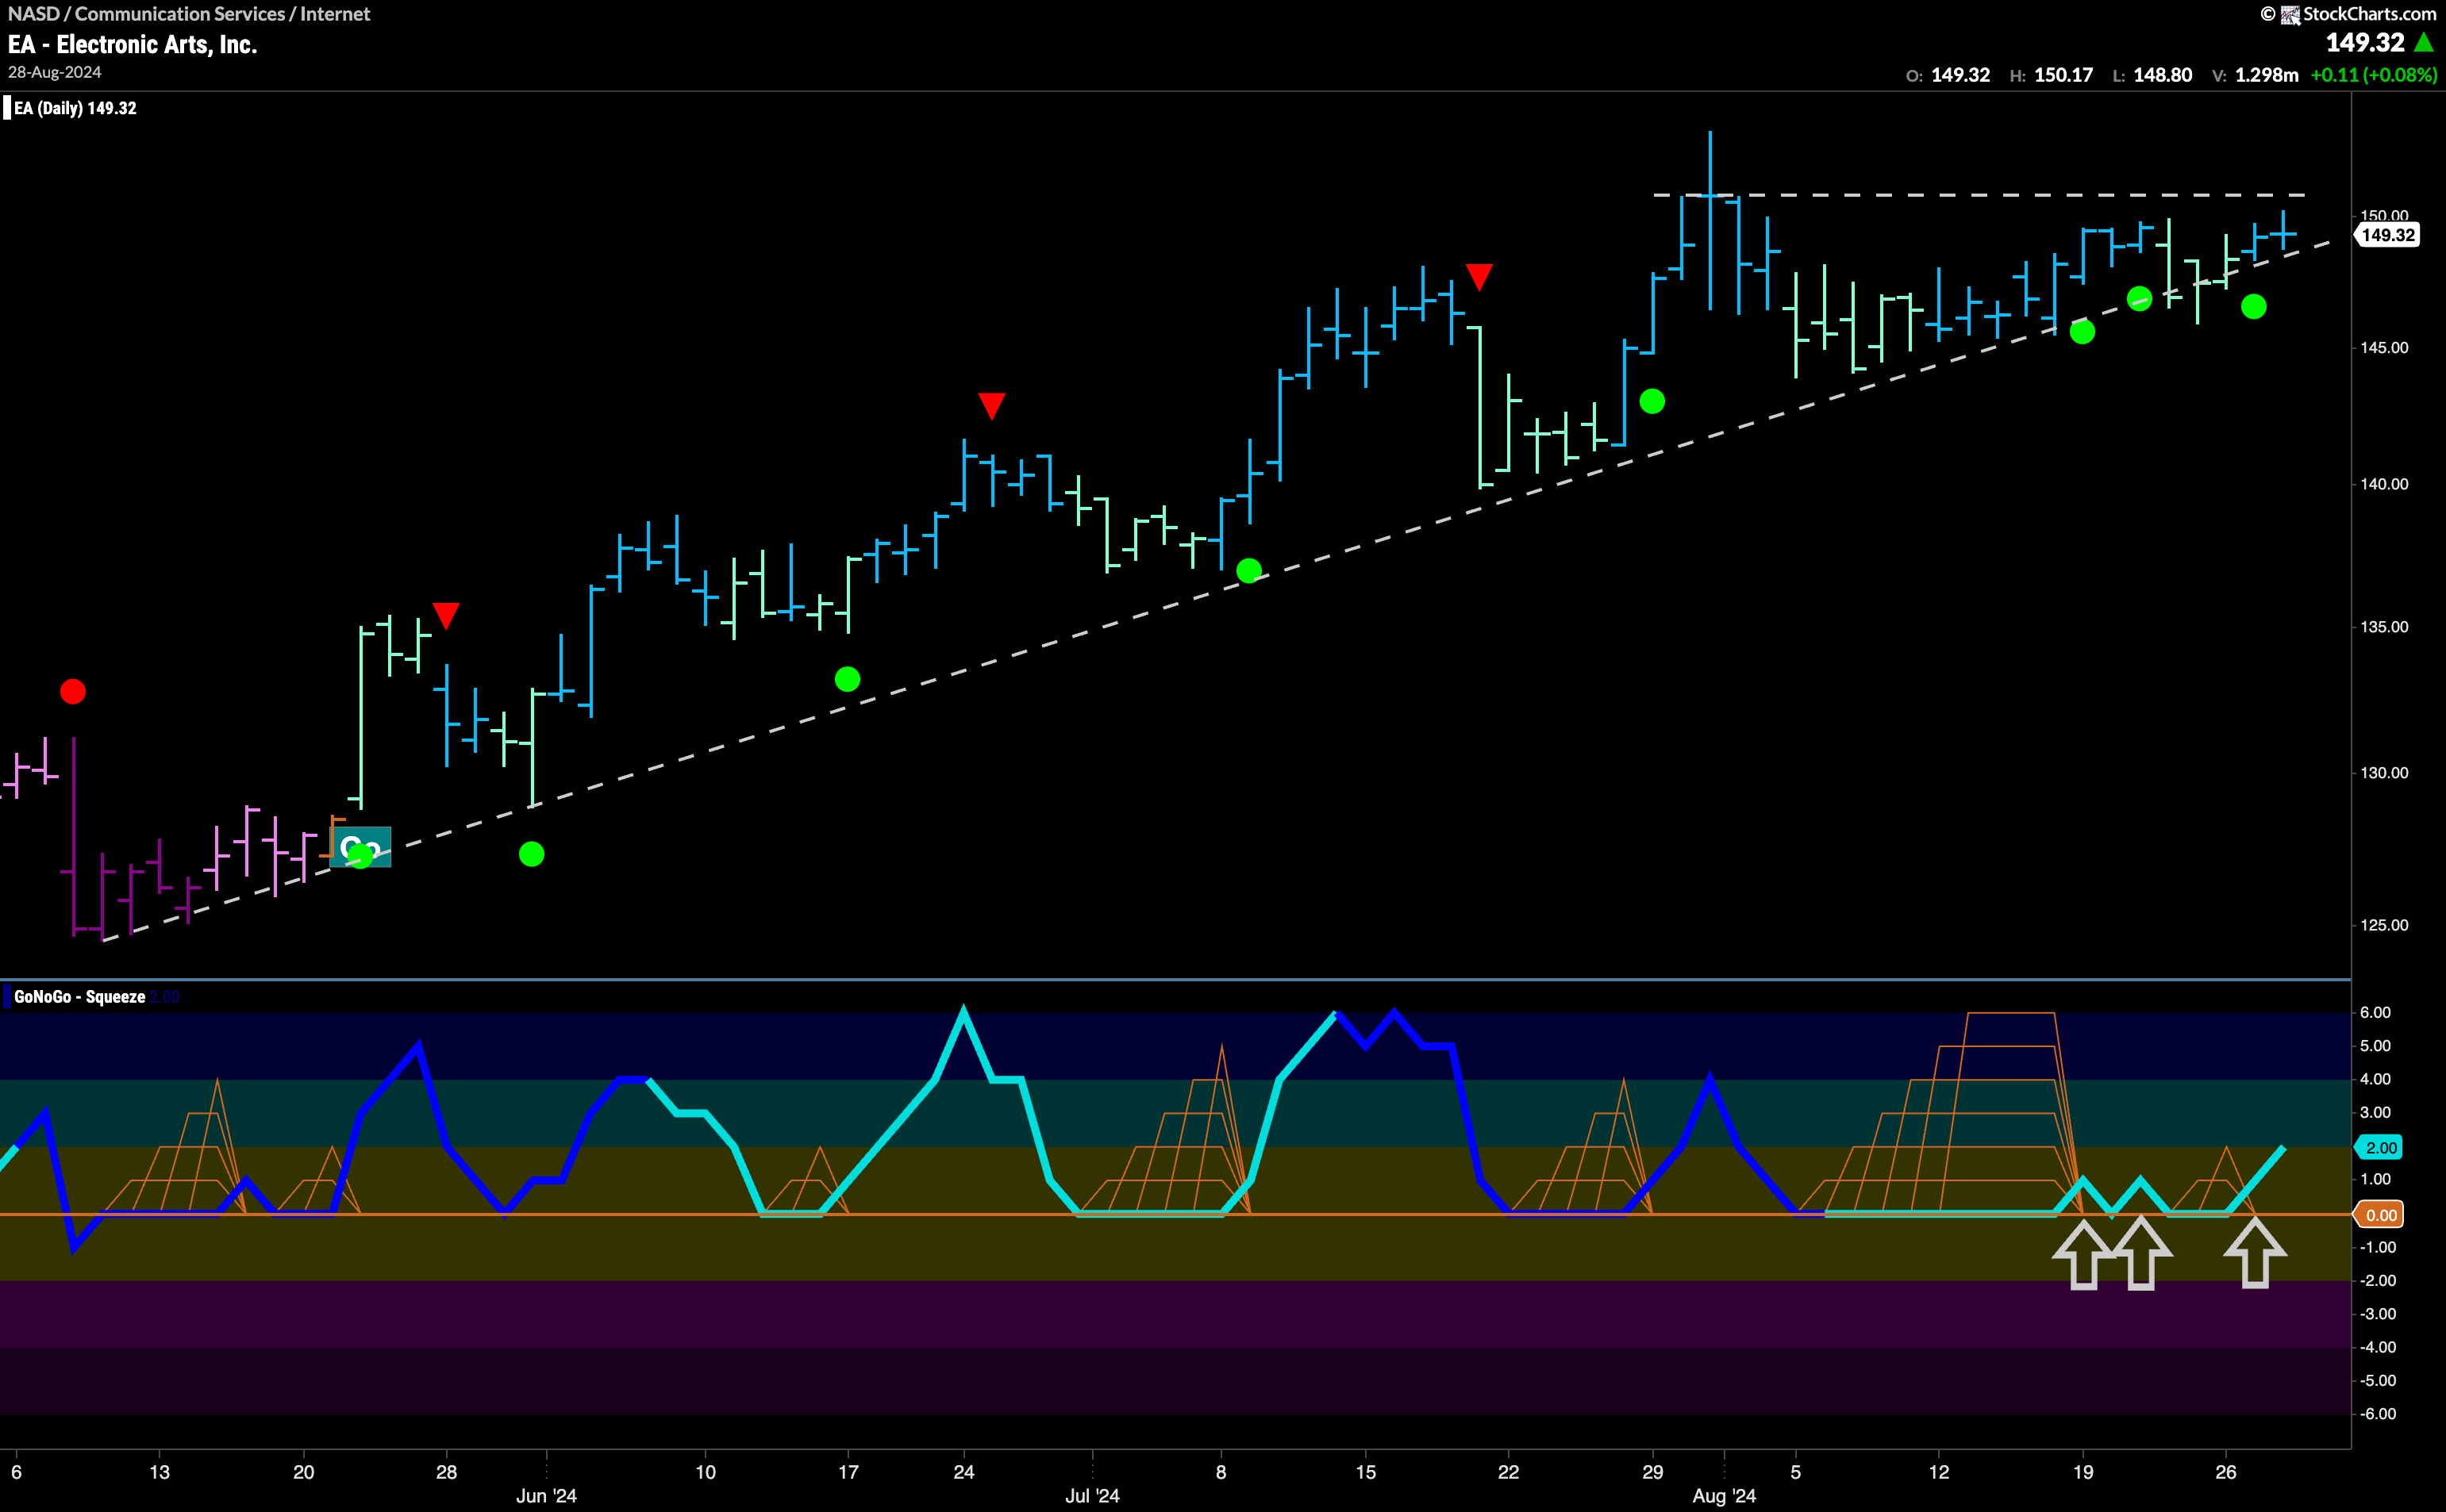The width and height of the screenshot is (2446, 1512).
Task: Click the Aug '24 month label on the date axis
Action: (x=1725, y=1496)
